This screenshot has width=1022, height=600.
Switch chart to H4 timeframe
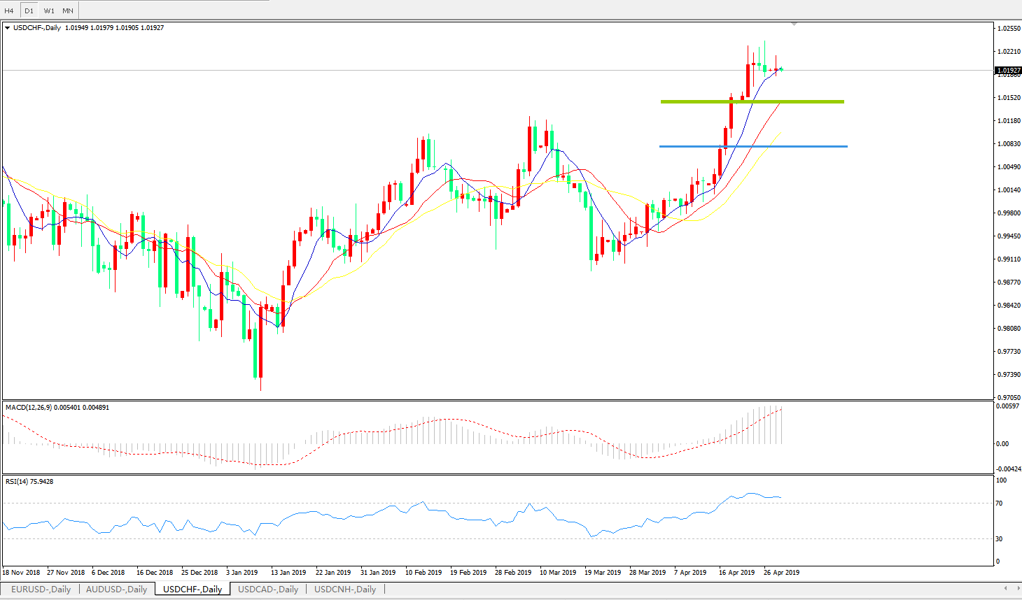tap(9, 10)
